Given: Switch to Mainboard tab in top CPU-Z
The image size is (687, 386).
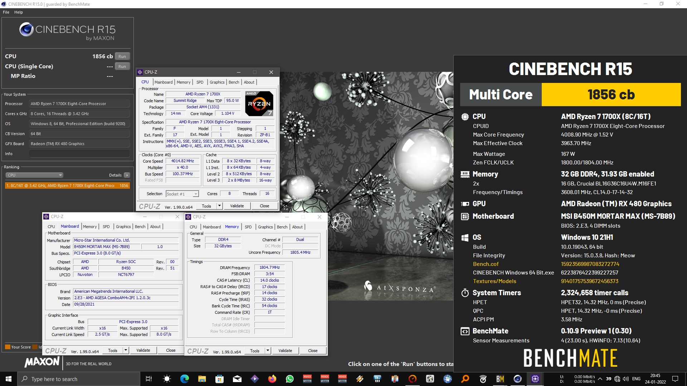Looking at the screenshot, I should tap(164, 82).
